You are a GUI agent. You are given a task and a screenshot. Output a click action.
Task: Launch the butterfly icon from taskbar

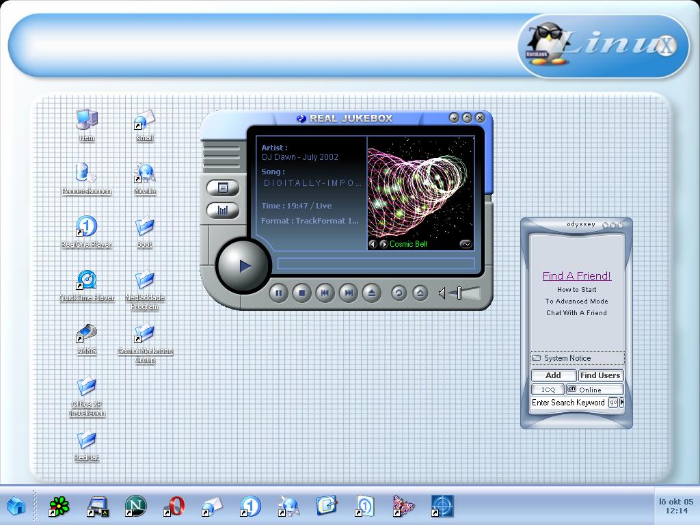click(x=403, y=506)
